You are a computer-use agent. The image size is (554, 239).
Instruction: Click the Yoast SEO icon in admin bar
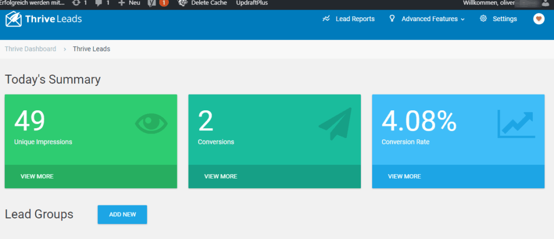tap(152, 3)
